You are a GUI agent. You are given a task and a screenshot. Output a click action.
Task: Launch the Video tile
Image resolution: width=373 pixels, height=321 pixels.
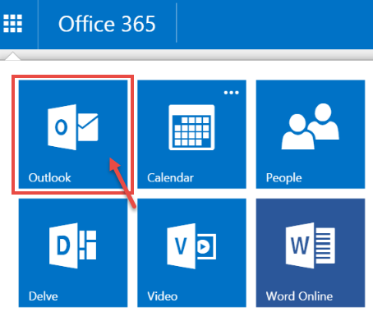[x=191, y=253]
